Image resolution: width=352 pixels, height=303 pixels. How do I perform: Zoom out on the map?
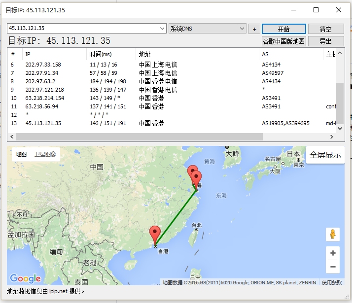(333, 267)
